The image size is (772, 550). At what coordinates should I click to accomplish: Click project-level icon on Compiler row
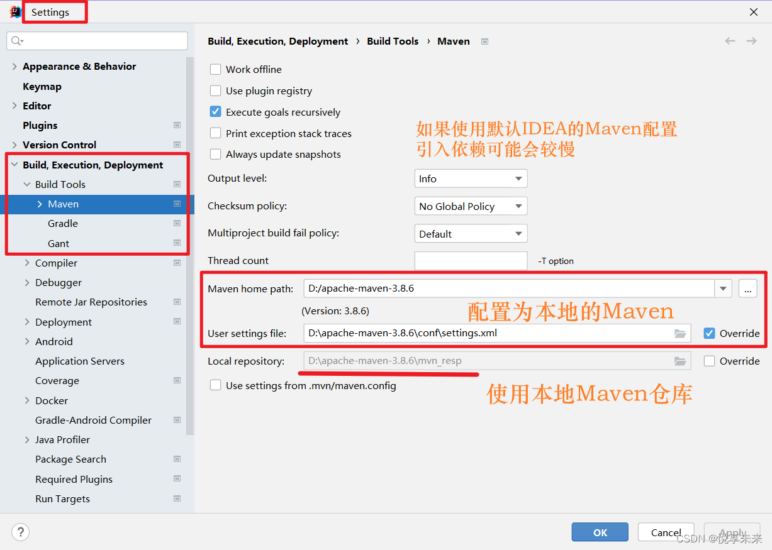tap(177, 263)
